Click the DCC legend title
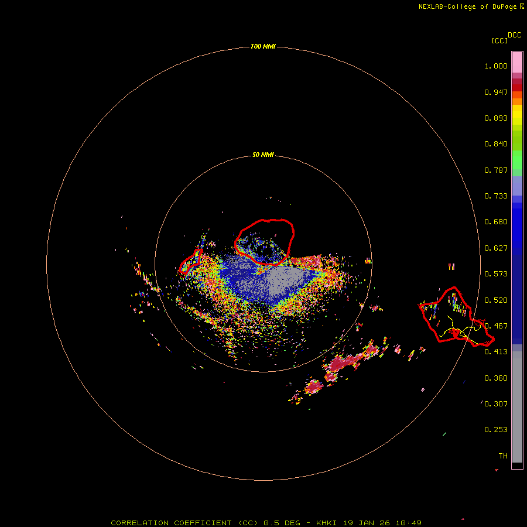This screenshot has width=527, height=527. coord(514,35)
